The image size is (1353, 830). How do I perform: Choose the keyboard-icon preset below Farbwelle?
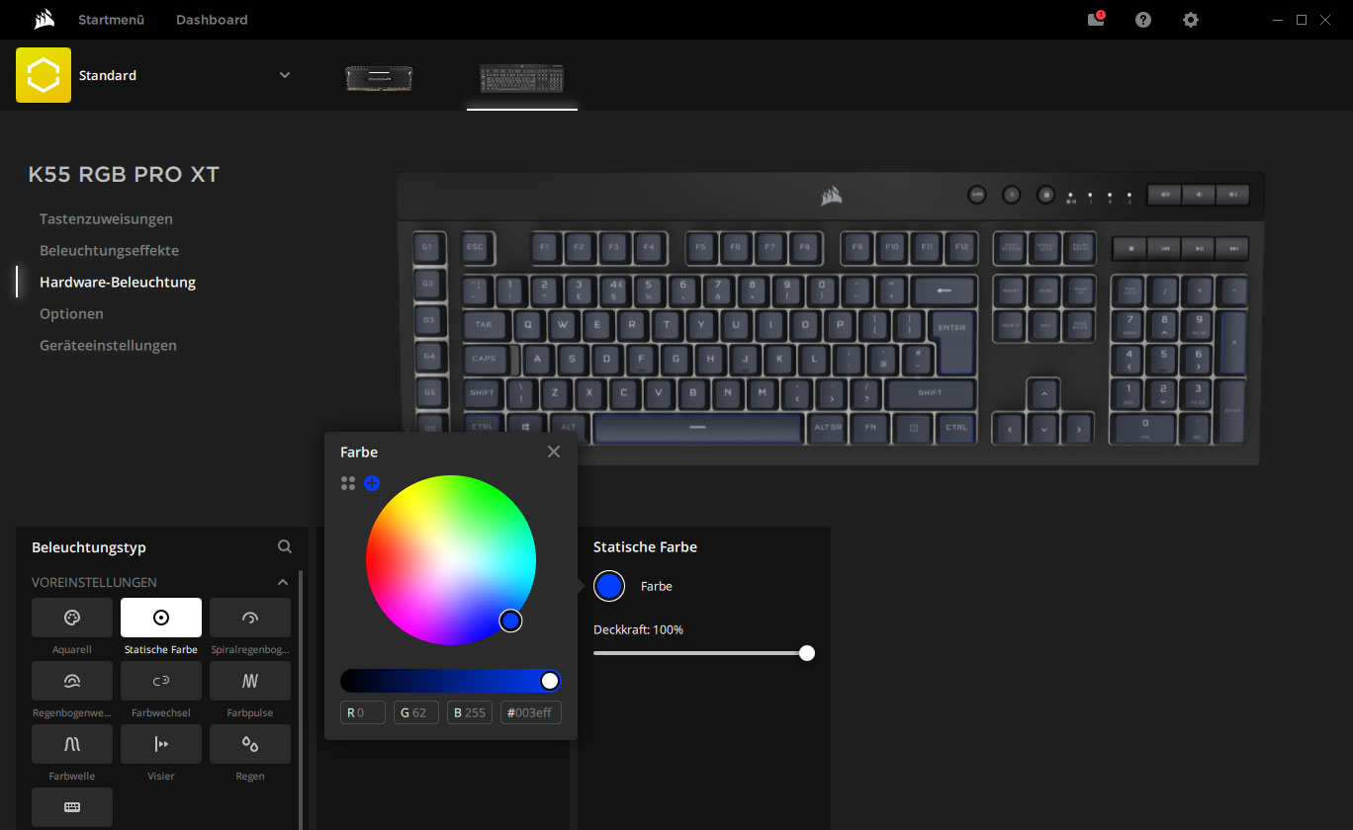click(x=72, y=807)
